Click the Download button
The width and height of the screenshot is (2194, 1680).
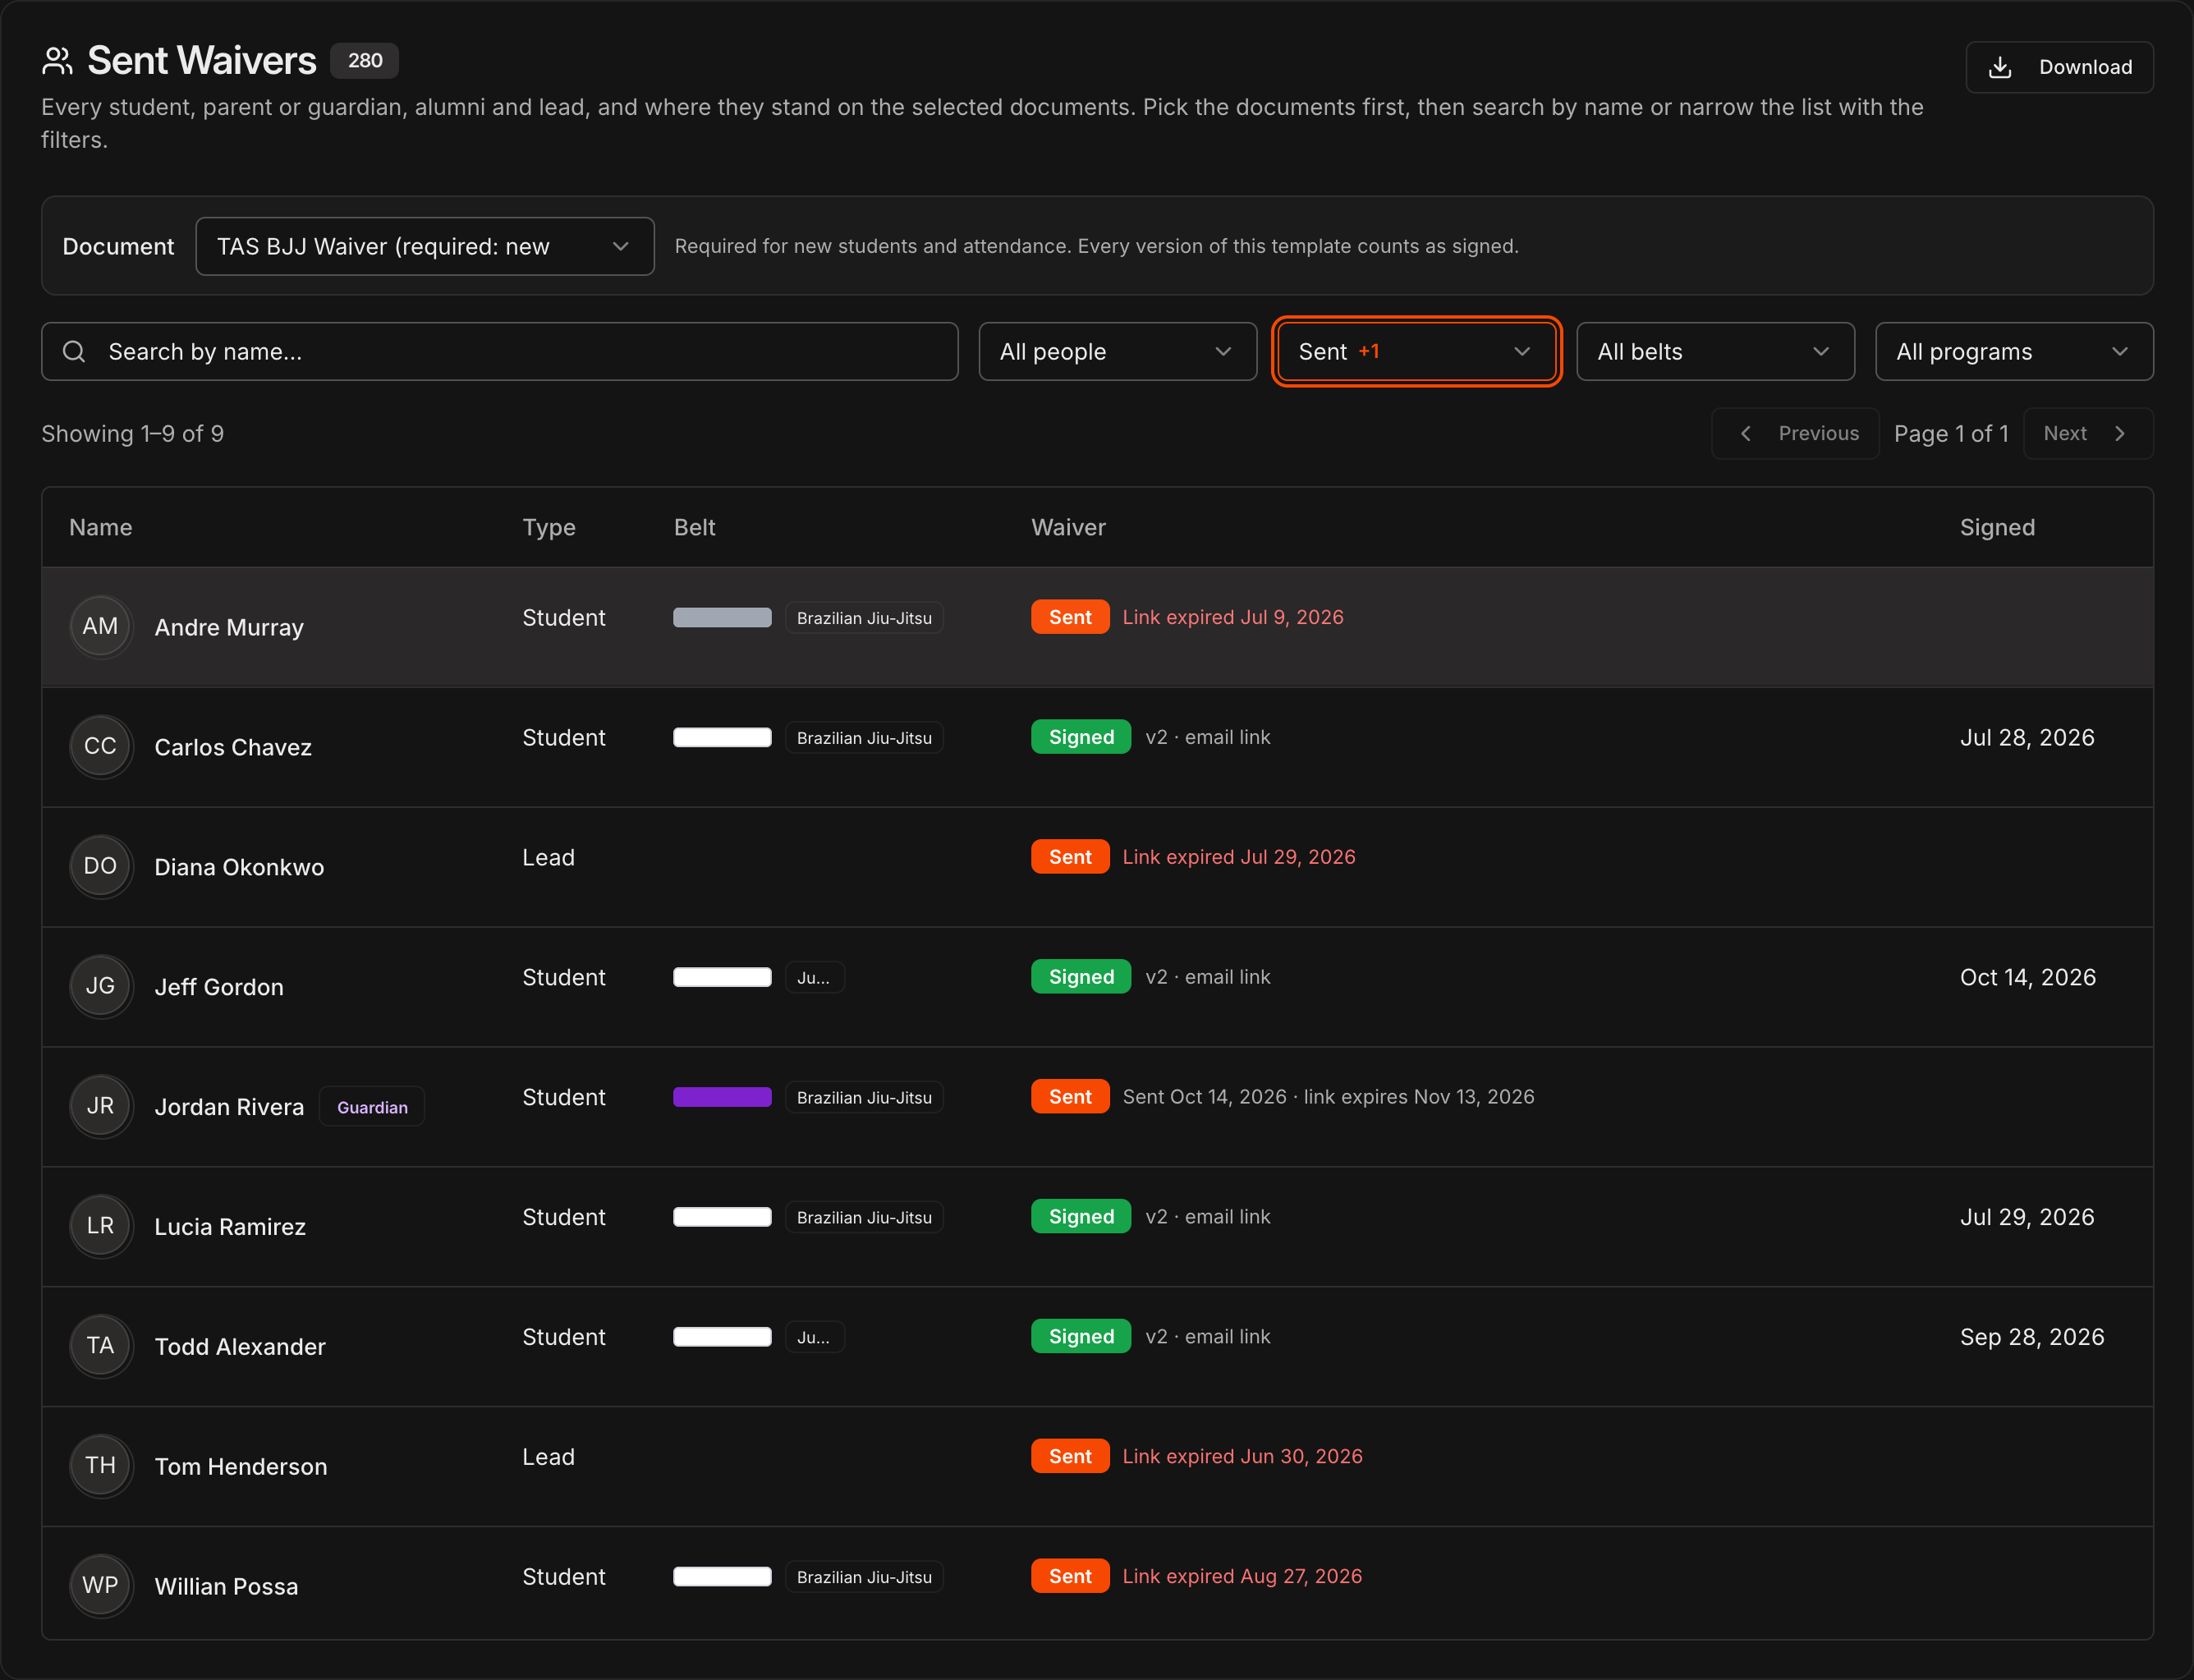(x=2059, y=67)
